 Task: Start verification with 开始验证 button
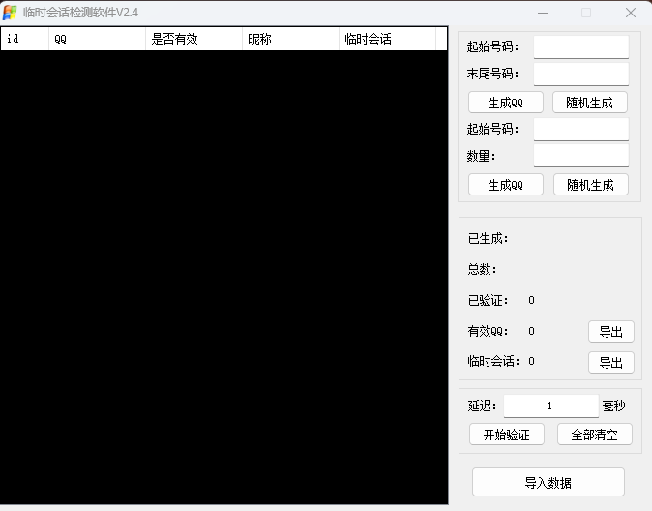click(507, 435)
